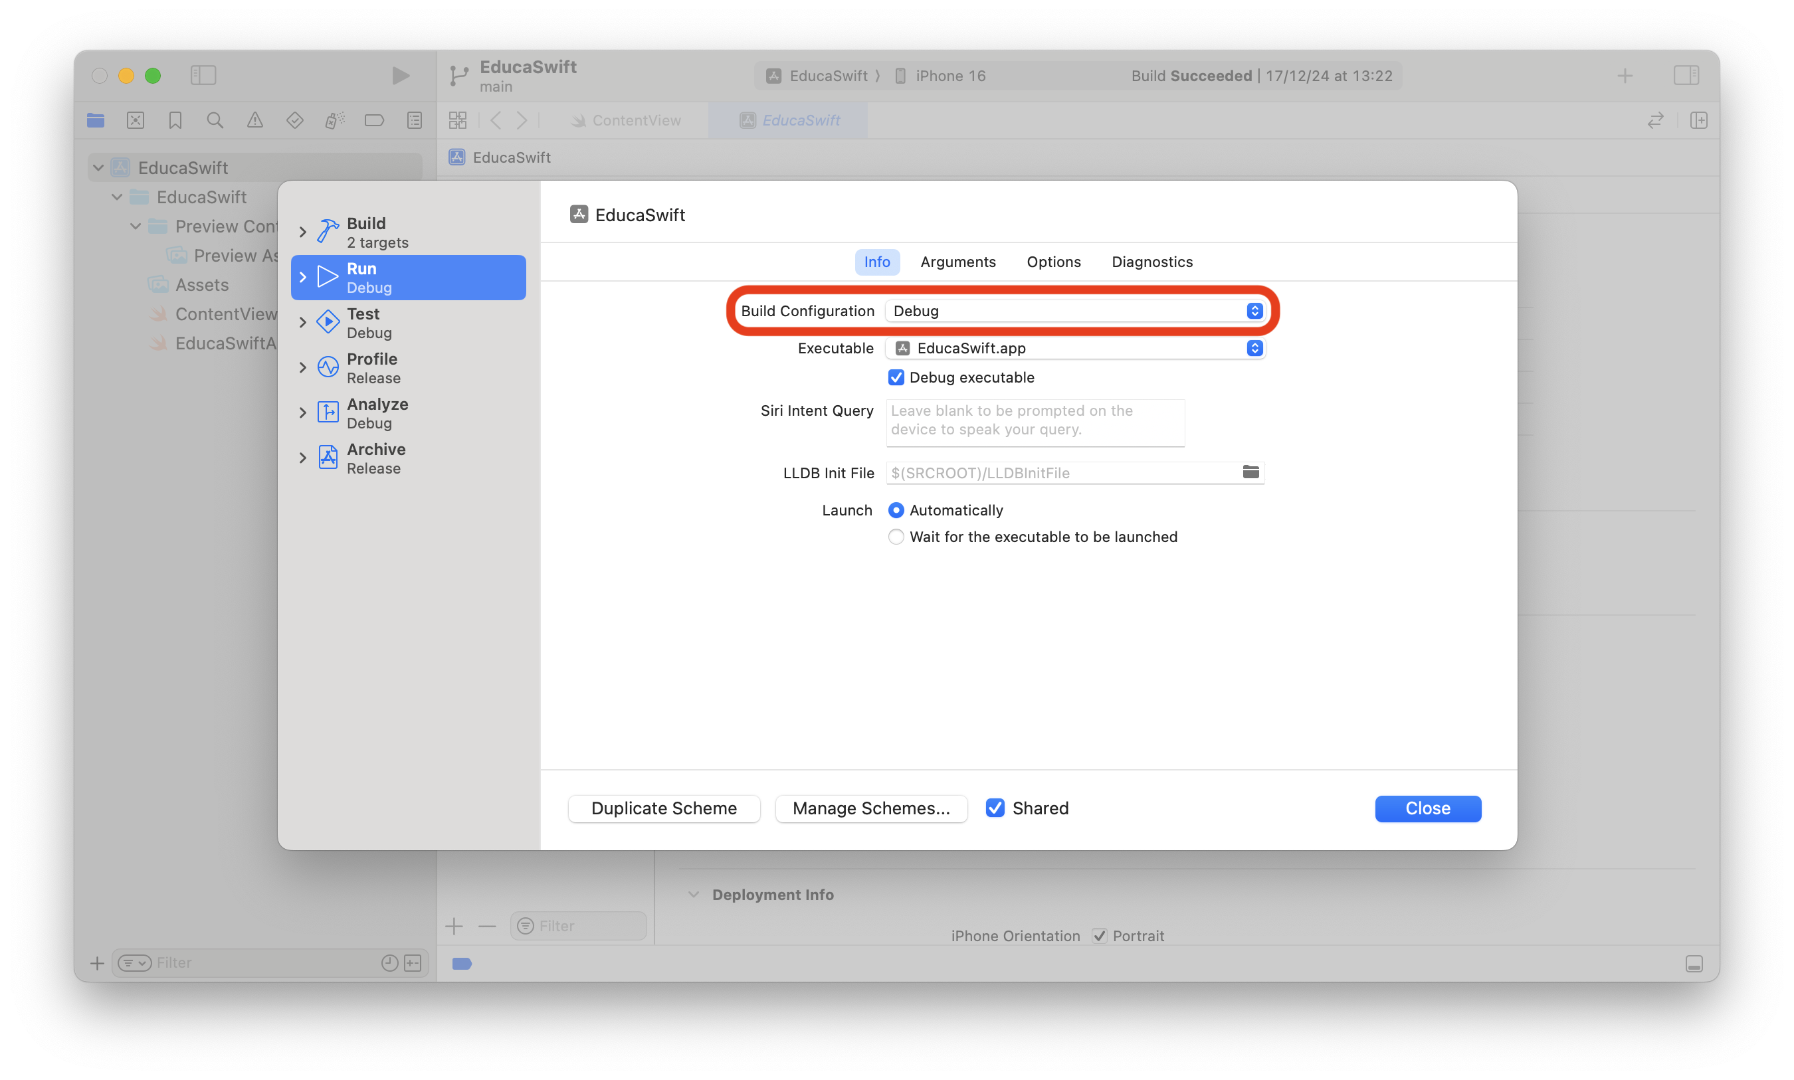Expand the Profile action disclosure arrow
The height and width of the screenshot is (1080, 1794).
[303, 367]
